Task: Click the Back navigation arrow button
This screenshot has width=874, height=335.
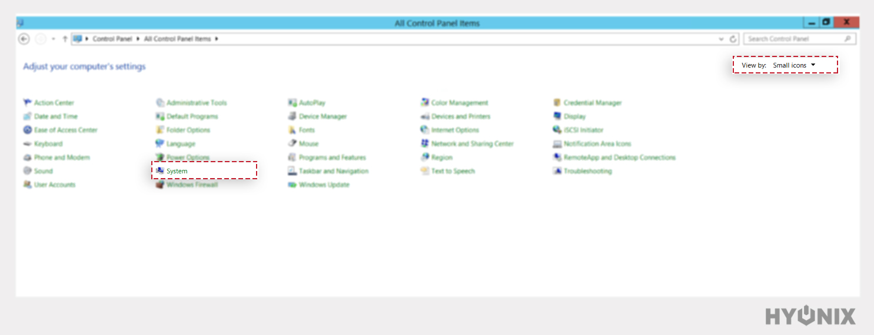Action: click(x=24, y=39)
